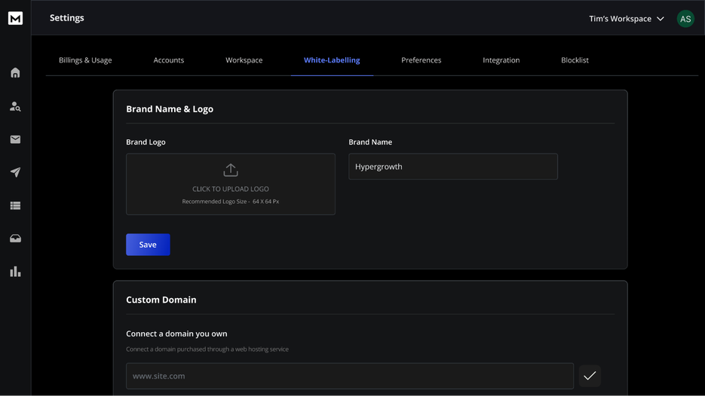Viewport: 705px width, 396px height.
Task: Open the inbox tray sidebar icon
Action: coord(15,239)
